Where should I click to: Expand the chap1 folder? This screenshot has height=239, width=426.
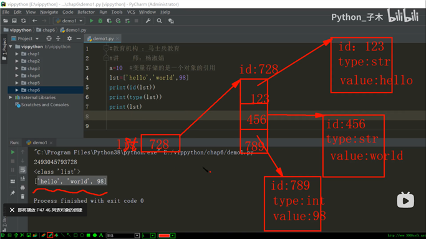[17, 54]
